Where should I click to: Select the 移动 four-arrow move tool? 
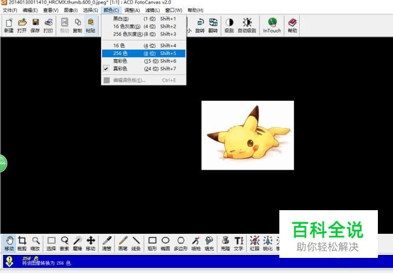pos(91,243)
